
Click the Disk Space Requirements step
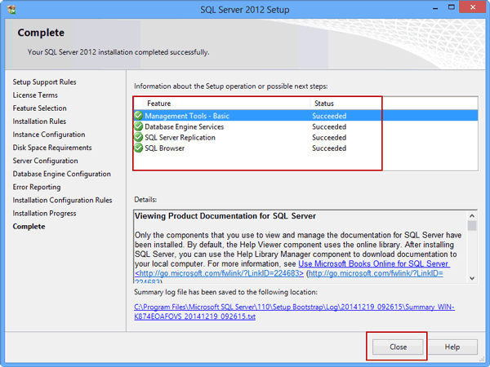point(52,148)
